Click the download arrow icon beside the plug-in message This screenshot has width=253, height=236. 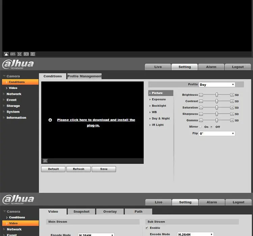50,120
